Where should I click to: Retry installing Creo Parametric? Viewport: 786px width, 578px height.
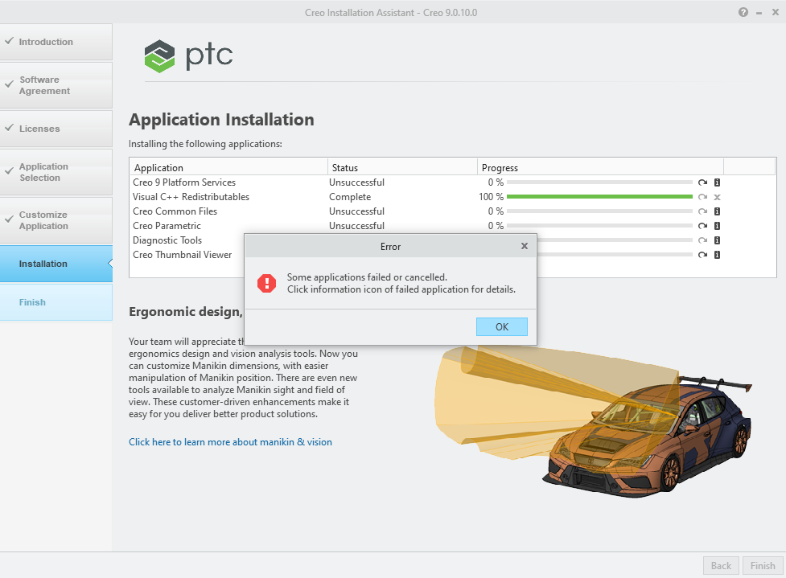click(703, 226)
